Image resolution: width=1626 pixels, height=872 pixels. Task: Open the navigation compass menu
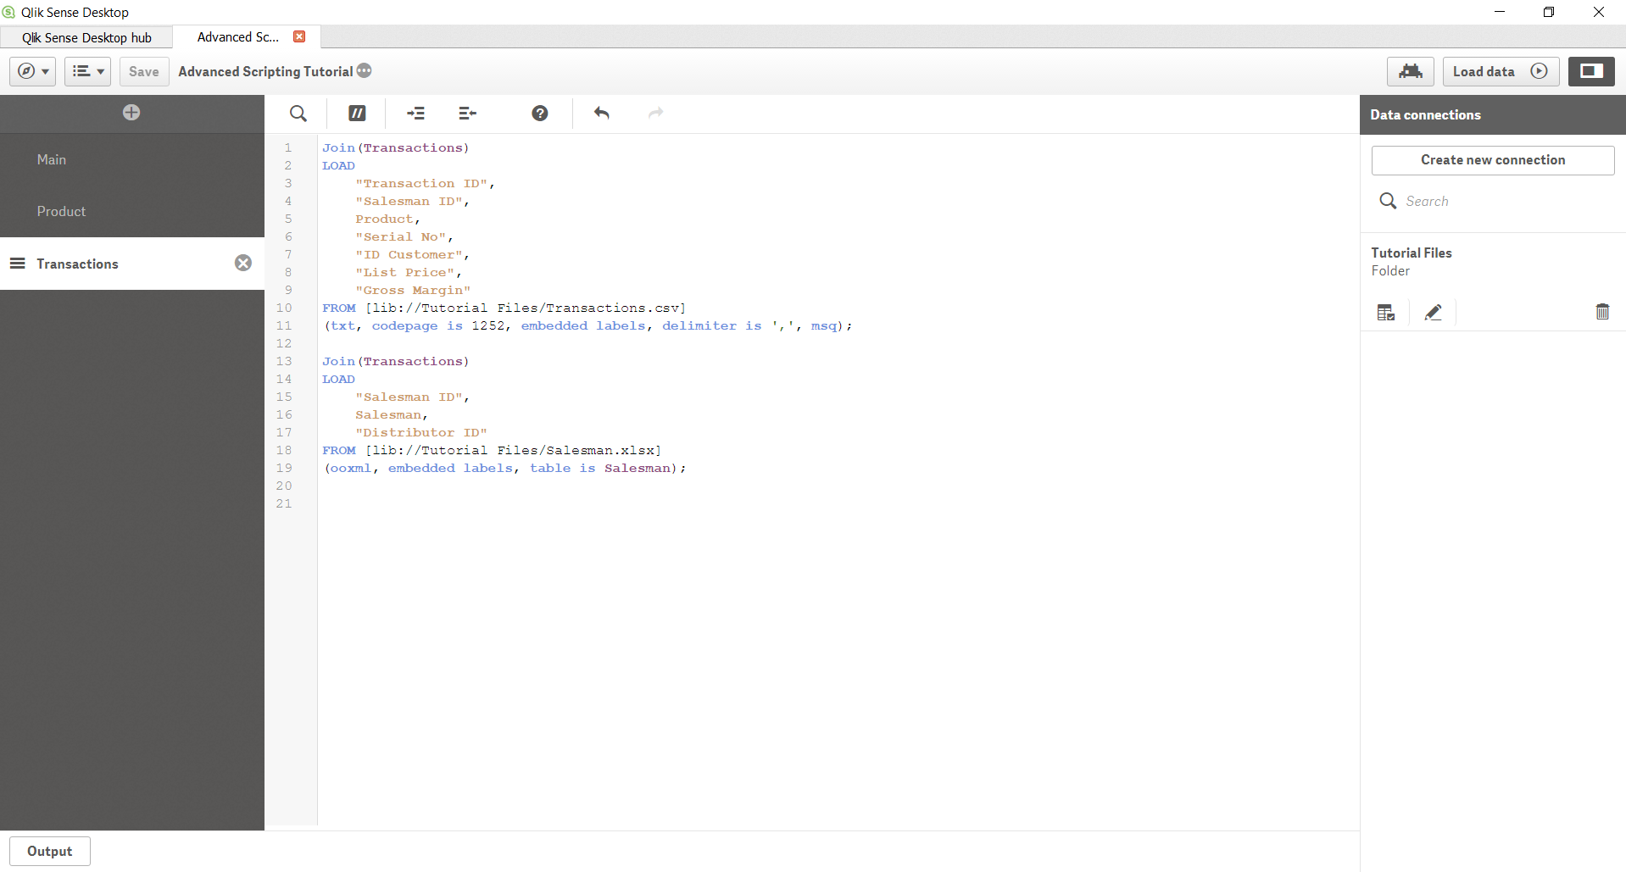click(33, 71)
